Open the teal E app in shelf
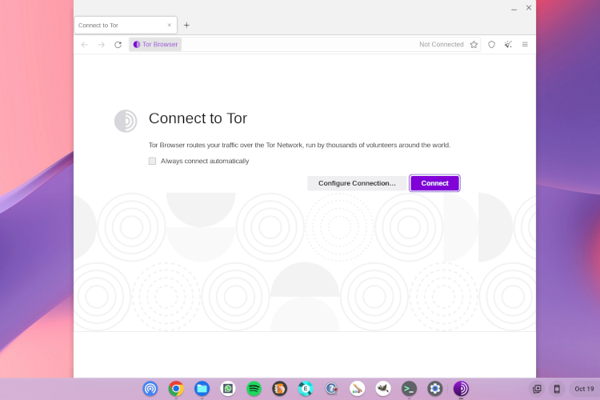The image size is (600, 400). pyautogui.click(x=306, y=389)
